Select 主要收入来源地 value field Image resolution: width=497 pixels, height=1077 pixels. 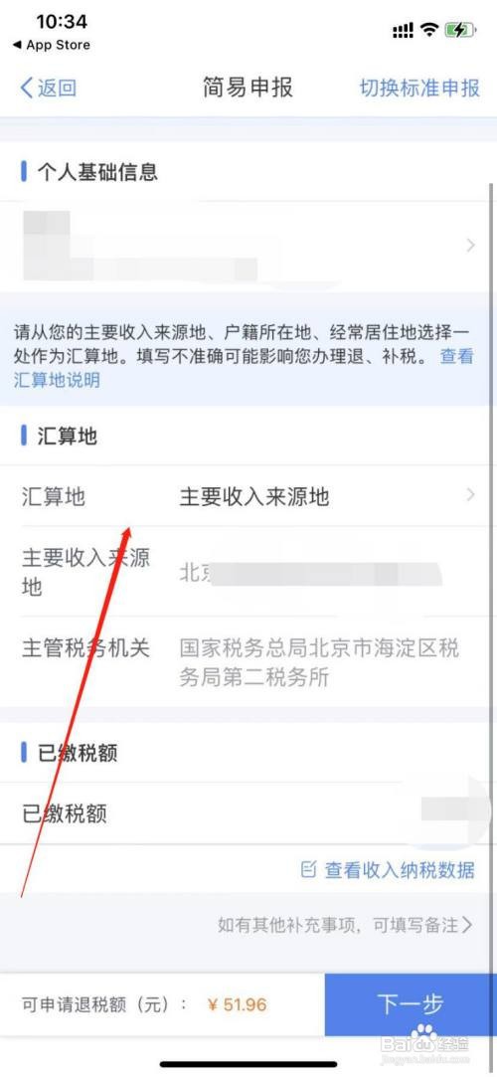click(254, 496)
